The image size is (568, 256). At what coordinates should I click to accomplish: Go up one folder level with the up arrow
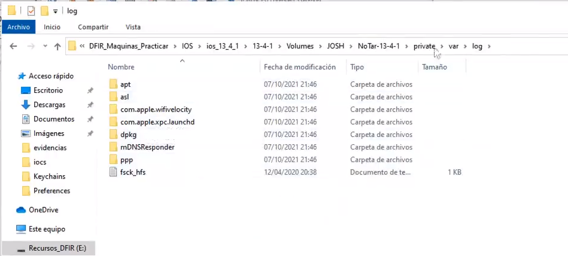57,46
